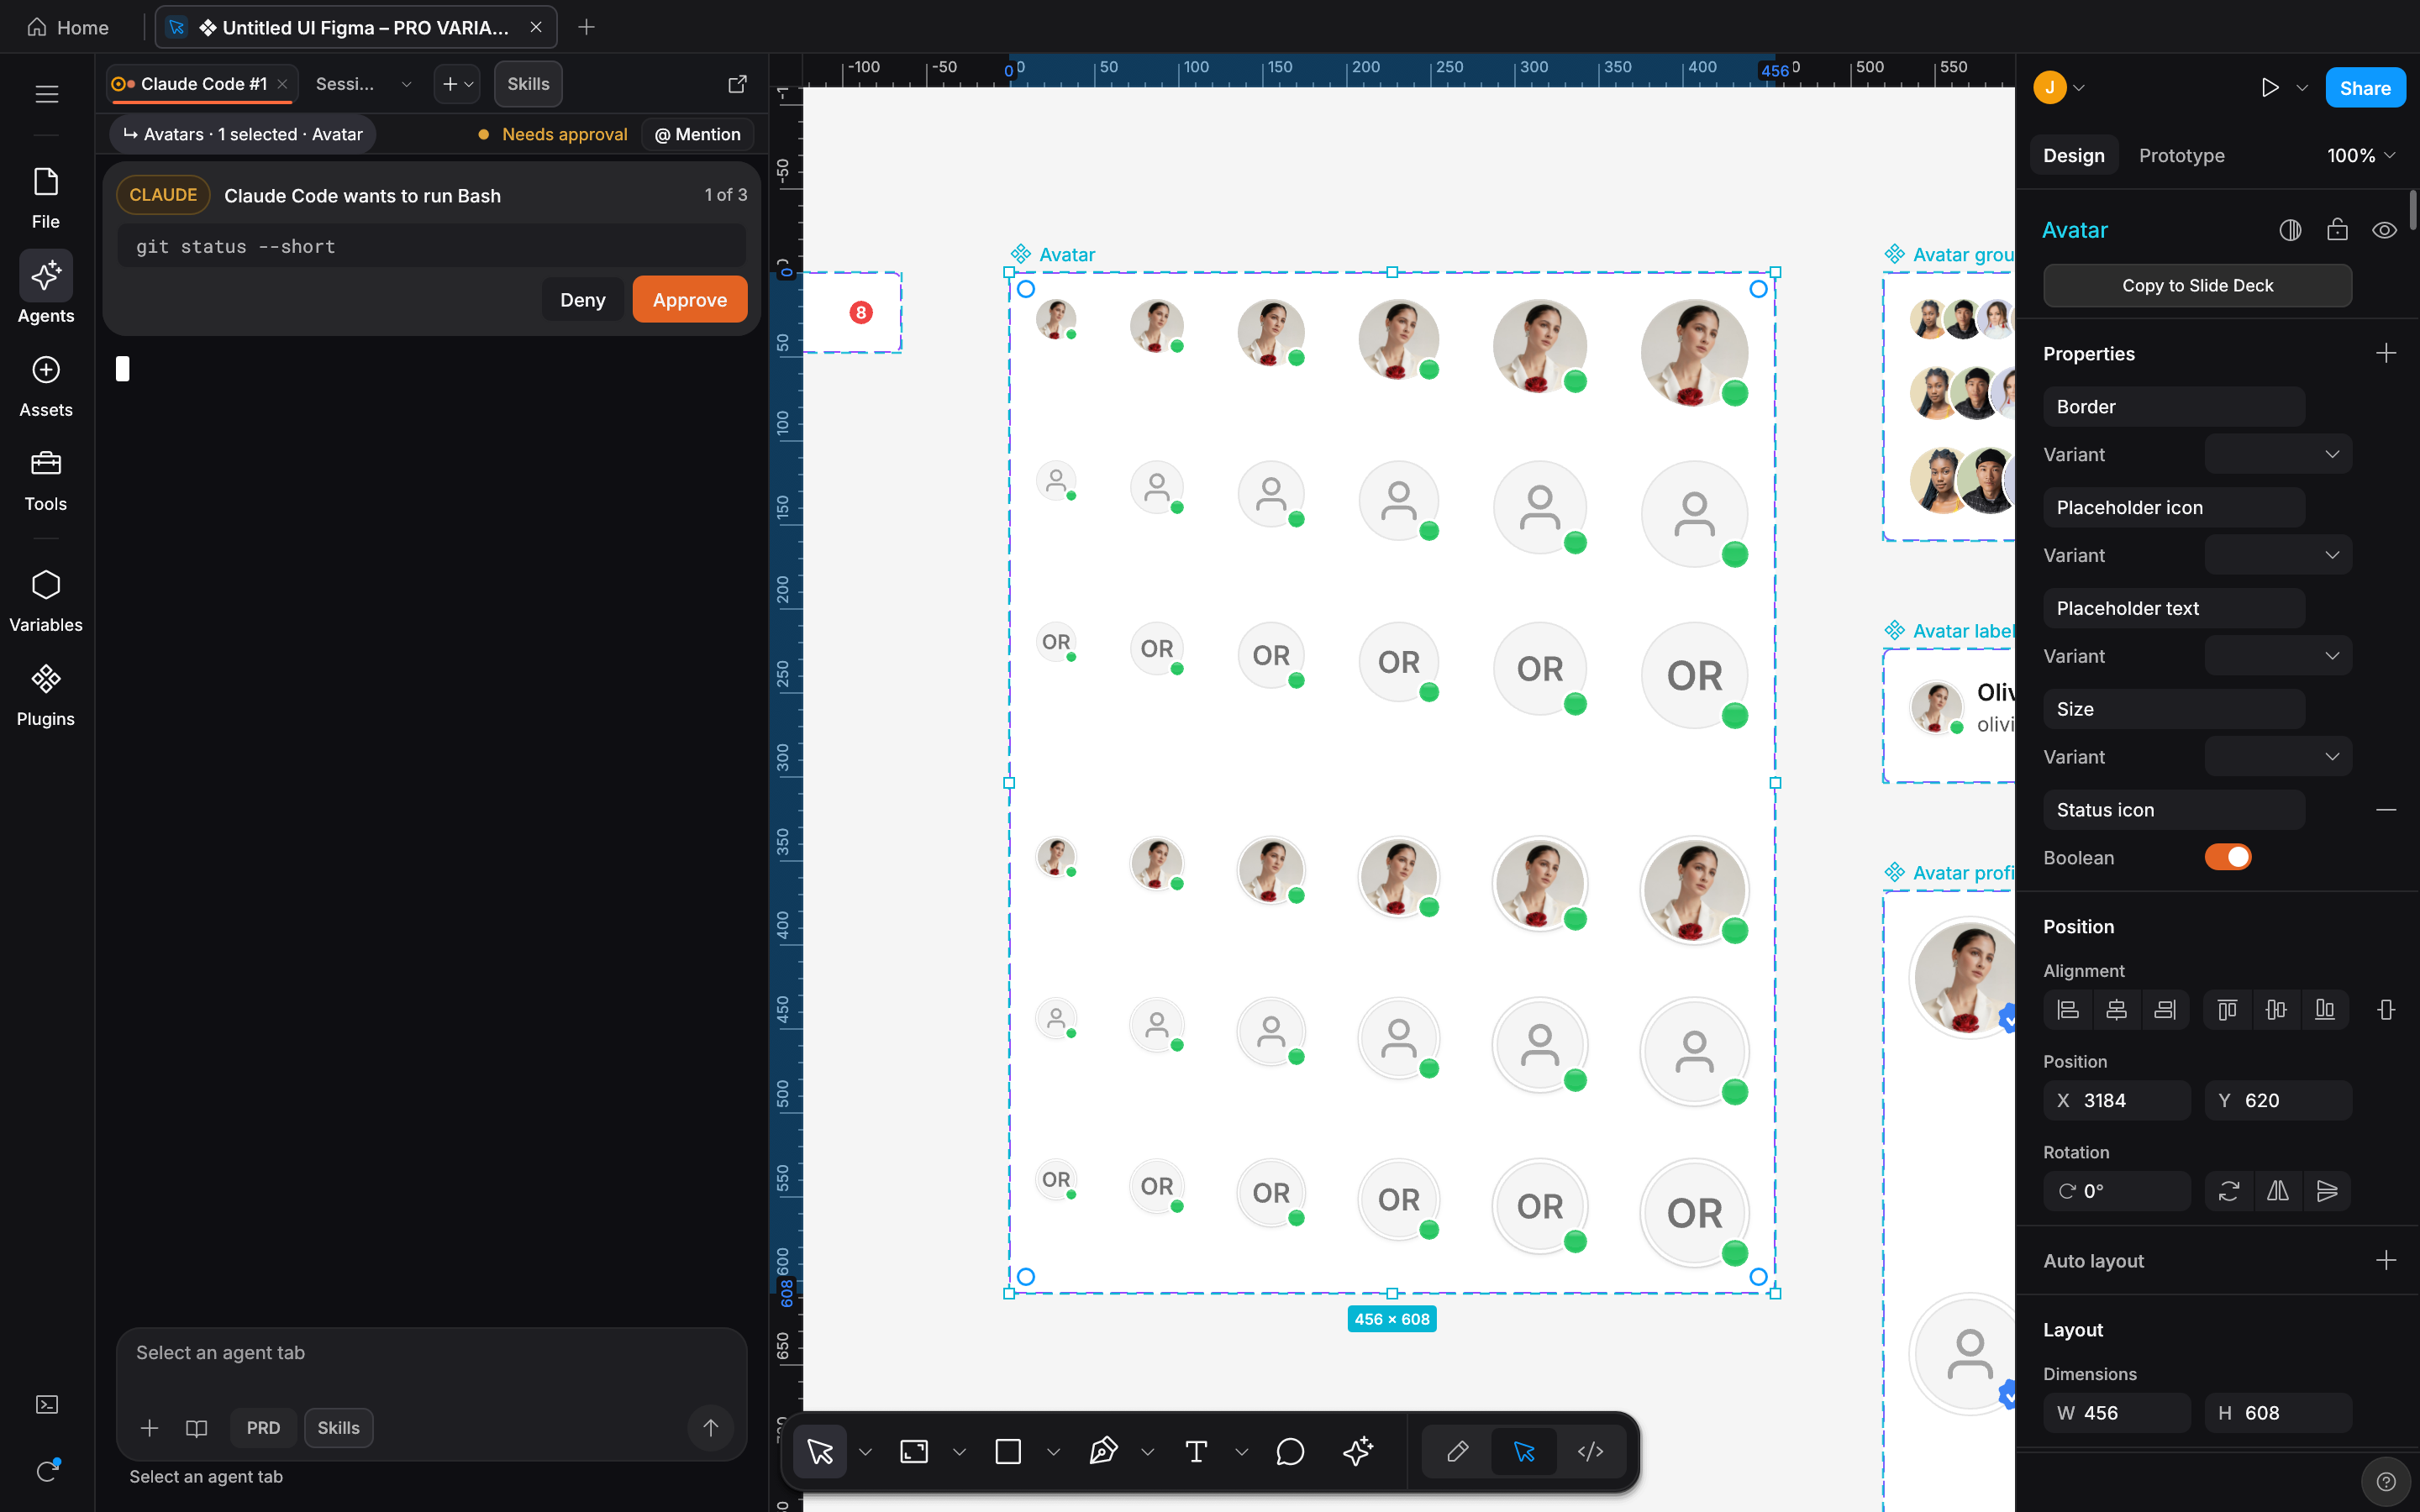
Task: Toggle the Design mode cursor button
Action: tap(1524, 1451)
